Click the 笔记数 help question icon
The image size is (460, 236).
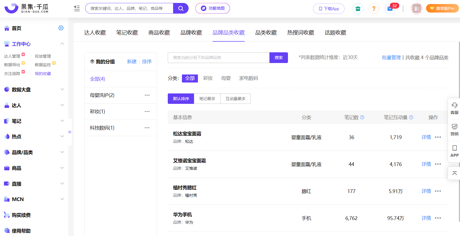(362, 117)
